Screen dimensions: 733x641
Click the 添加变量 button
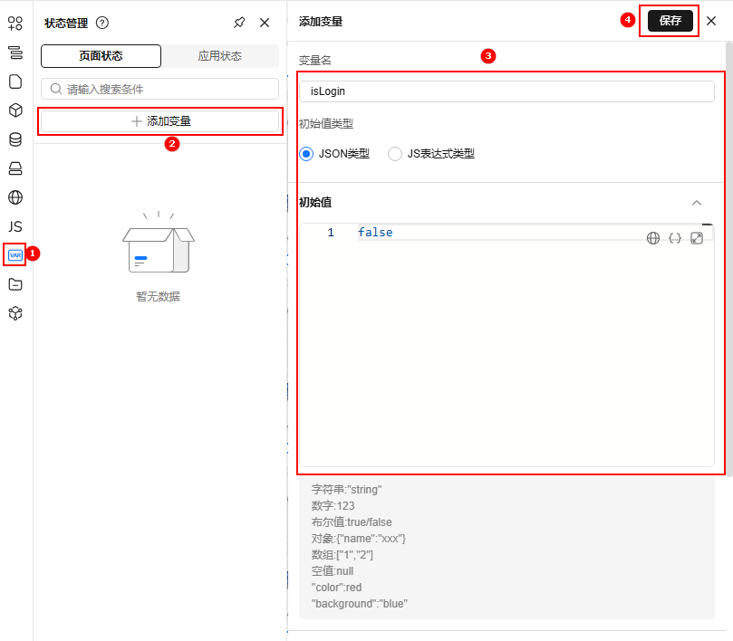click(160, 121)
